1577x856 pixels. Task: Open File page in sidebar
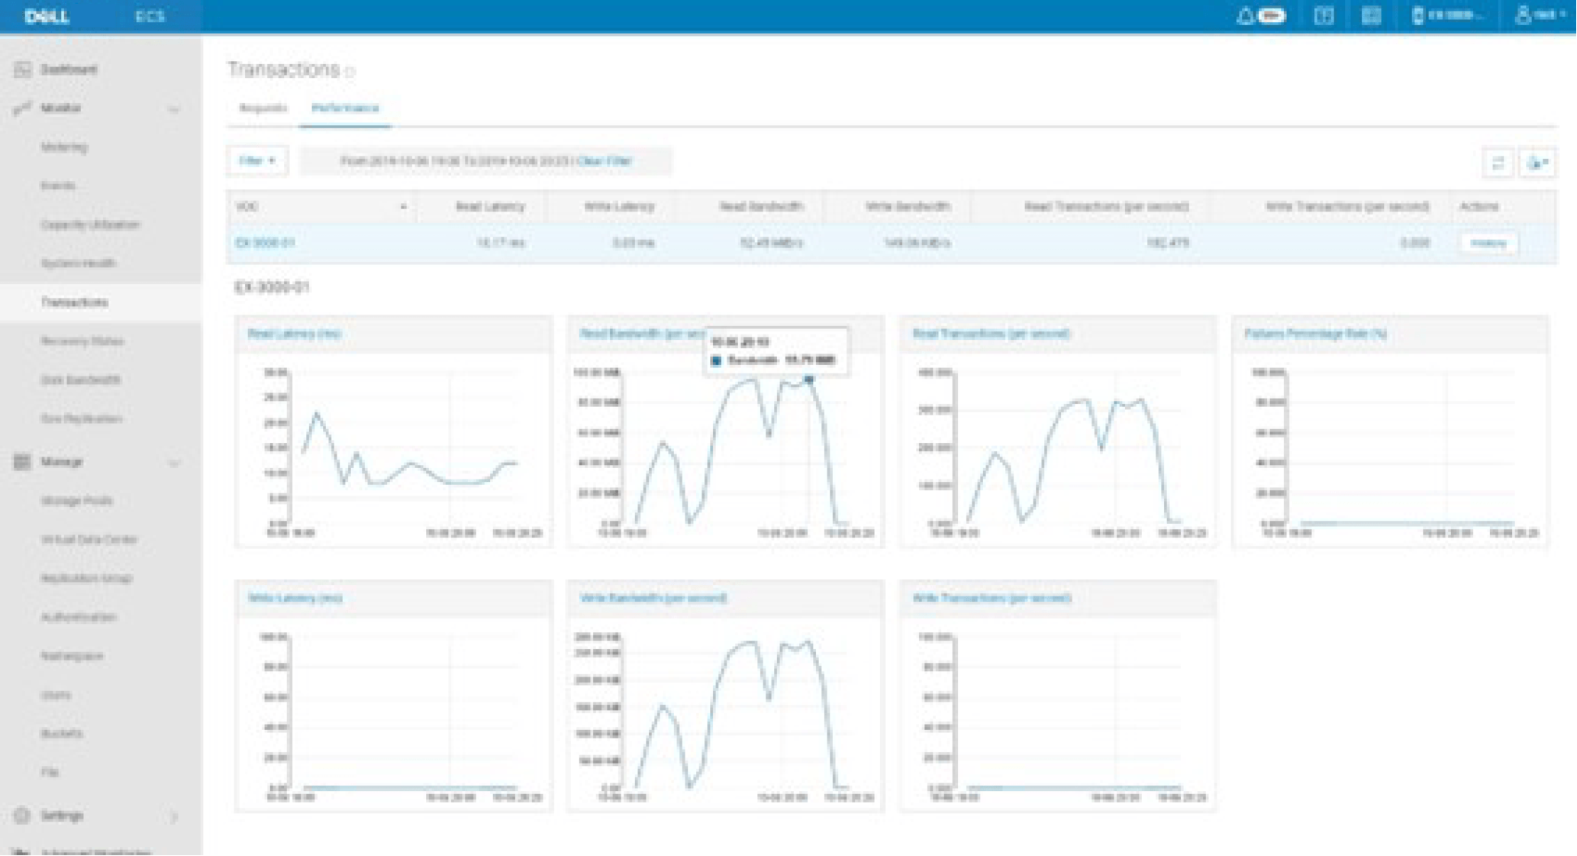coord(50,773)
